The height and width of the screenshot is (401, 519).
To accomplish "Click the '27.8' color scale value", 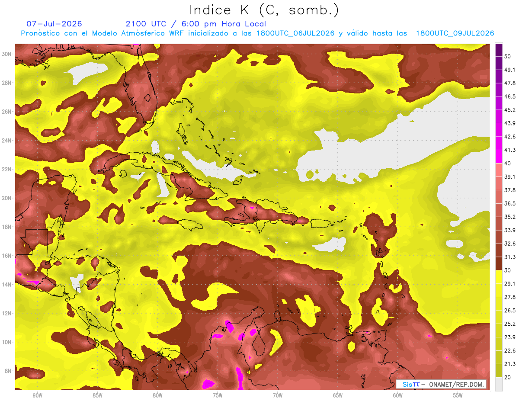I will click(509, 297).
